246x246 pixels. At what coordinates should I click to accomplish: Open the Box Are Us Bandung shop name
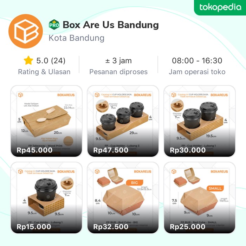111,25
